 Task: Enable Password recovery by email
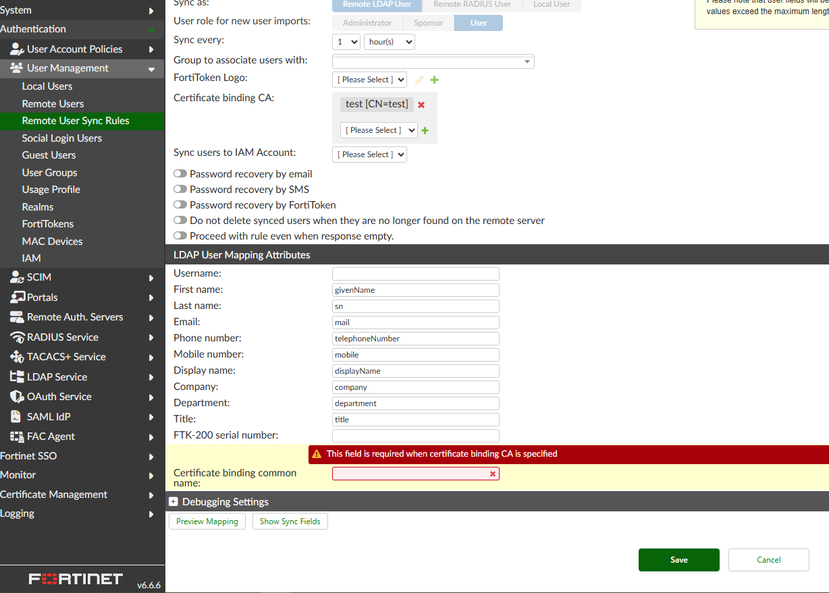click(x=180, y=174)
